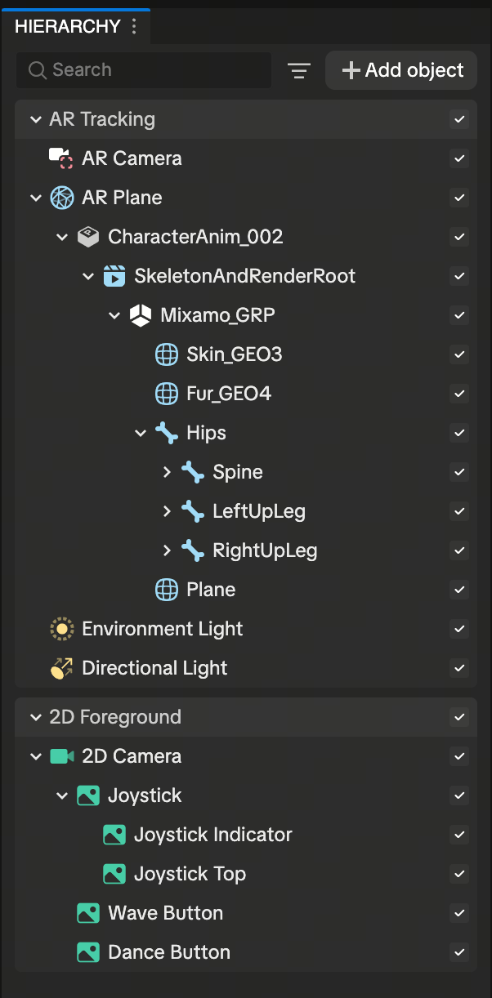This screenshot has height=998, width=492.
Task: Click the 2D Camera green icon
Action: tap(61, 756)
